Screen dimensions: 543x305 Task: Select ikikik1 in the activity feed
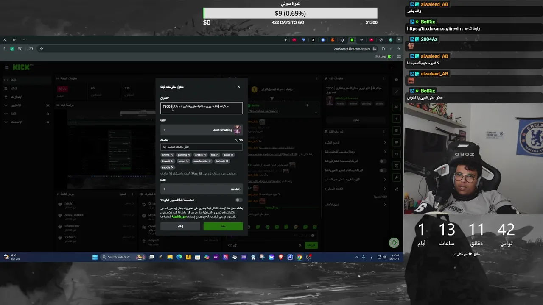[69, 204]
